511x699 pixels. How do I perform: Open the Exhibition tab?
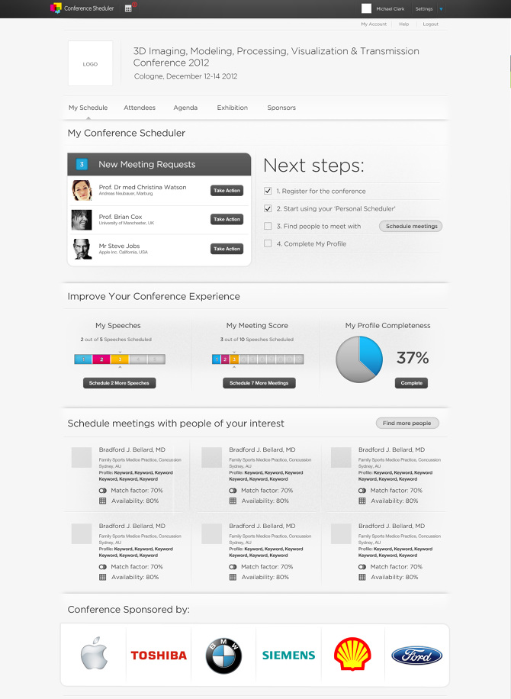(x=232, y=108)
